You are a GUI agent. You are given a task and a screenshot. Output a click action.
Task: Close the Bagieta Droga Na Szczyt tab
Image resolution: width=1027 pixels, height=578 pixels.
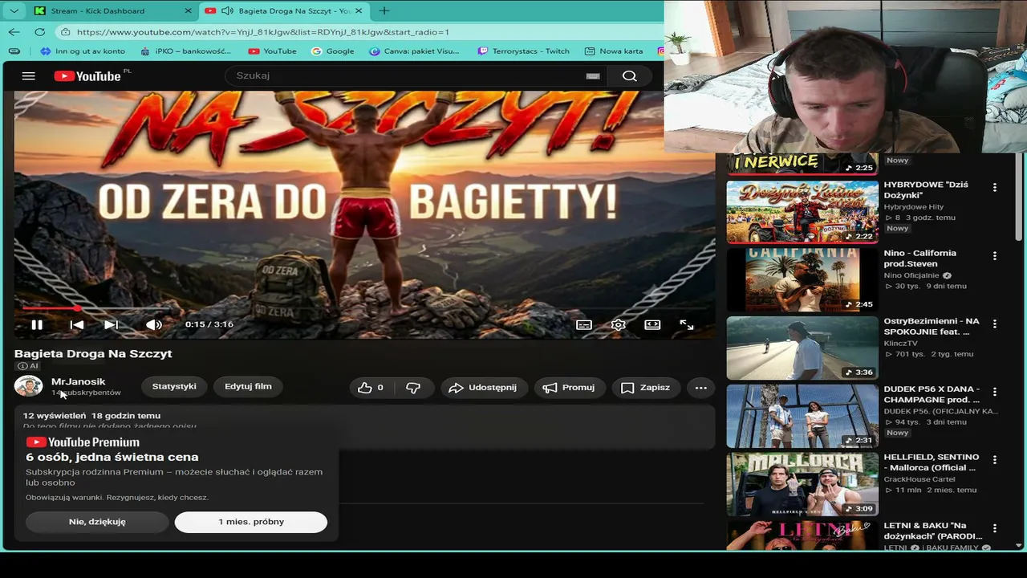359,11
